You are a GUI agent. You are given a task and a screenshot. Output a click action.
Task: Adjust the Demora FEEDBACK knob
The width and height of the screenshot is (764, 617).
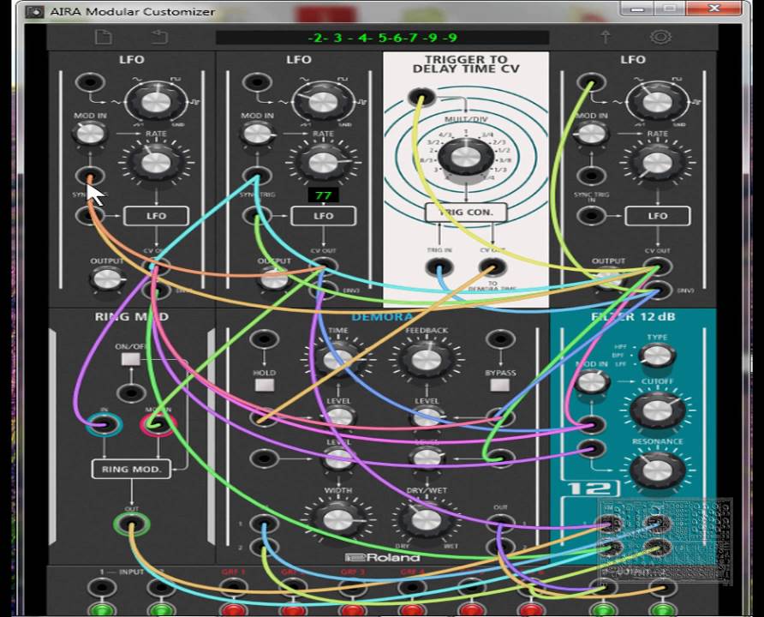(427, 359)
